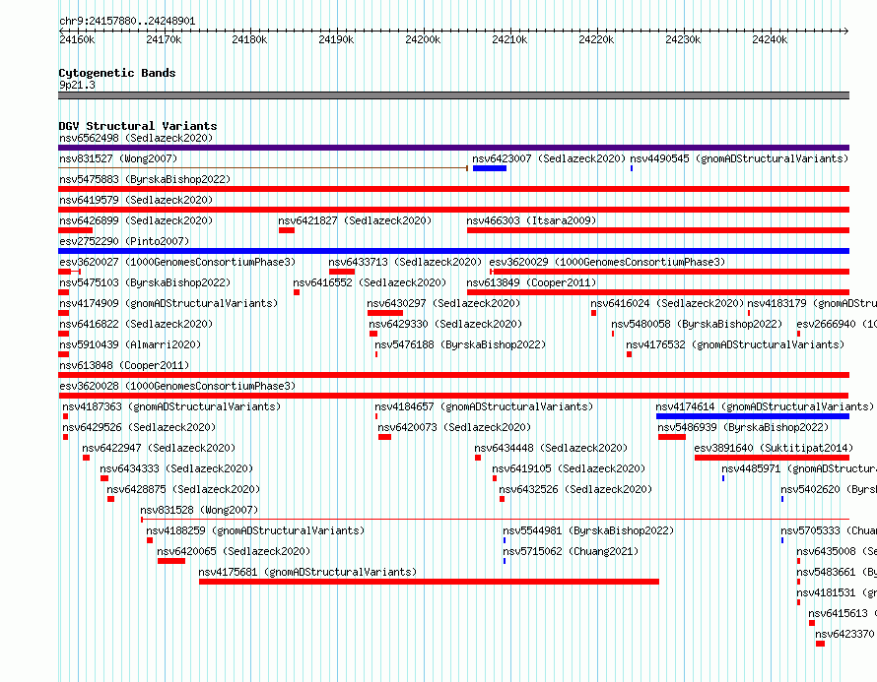
Task: Click the blue nsv4174614 variant bar
Action: point(753,416)
